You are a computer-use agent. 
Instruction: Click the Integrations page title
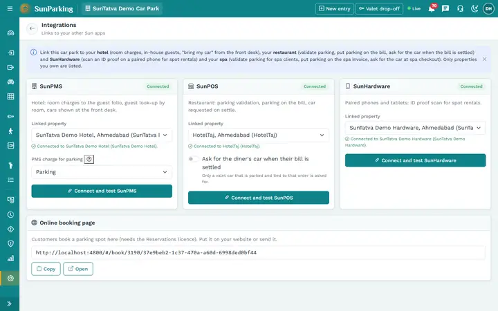(x=59, y=25)
